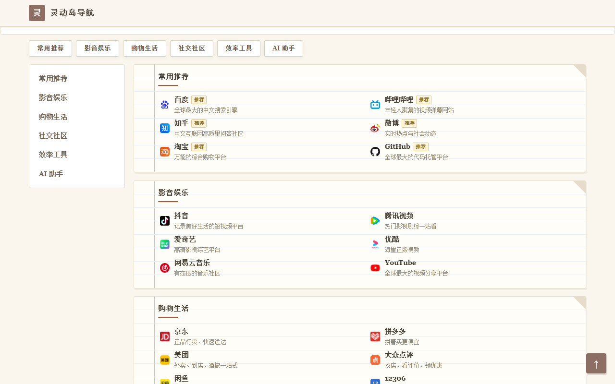Click the Zhihu 知 icon

[x=165, y=128]
